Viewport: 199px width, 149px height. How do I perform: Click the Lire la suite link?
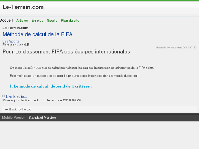click(16, 97)
